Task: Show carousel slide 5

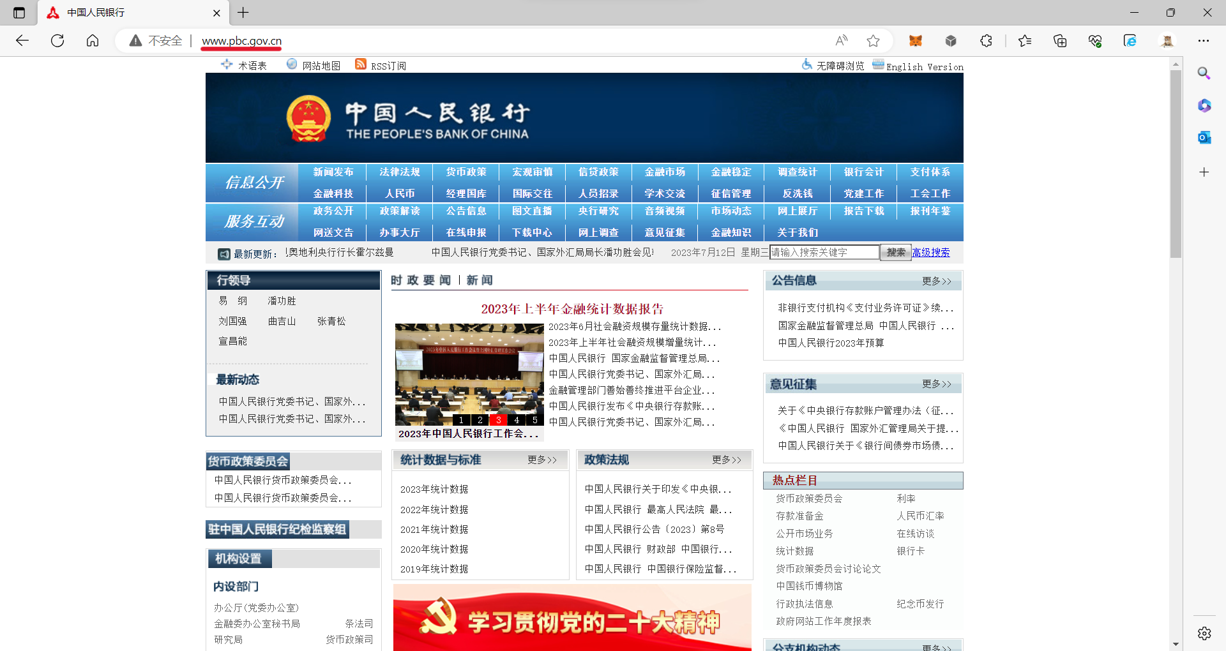Action: [x=535, y=420]
